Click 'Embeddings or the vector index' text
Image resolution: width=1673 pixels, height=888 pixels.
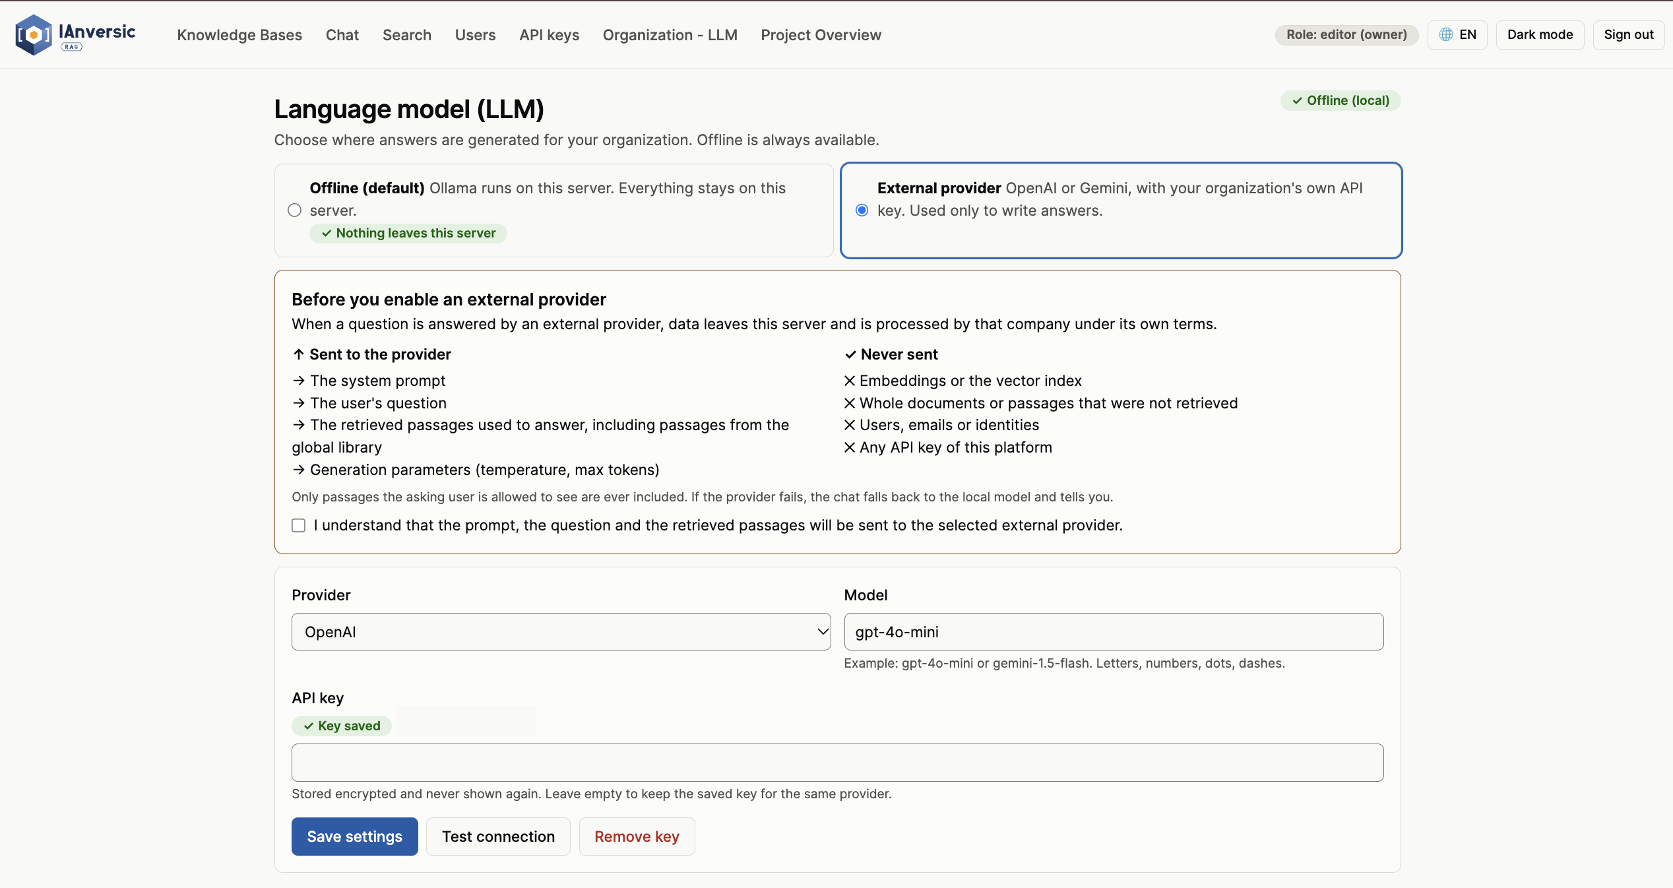click(970, 381)
